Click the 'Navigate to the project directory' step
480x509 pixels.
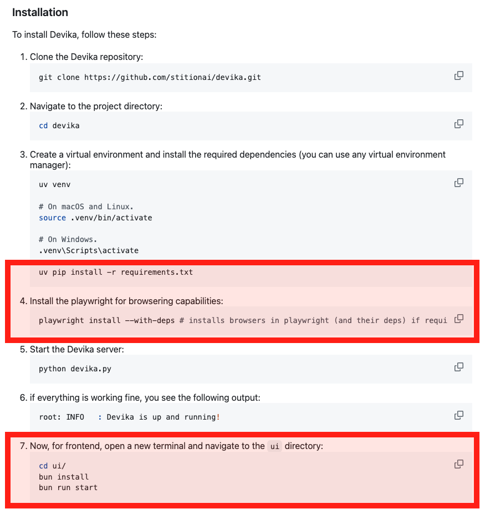96,106
